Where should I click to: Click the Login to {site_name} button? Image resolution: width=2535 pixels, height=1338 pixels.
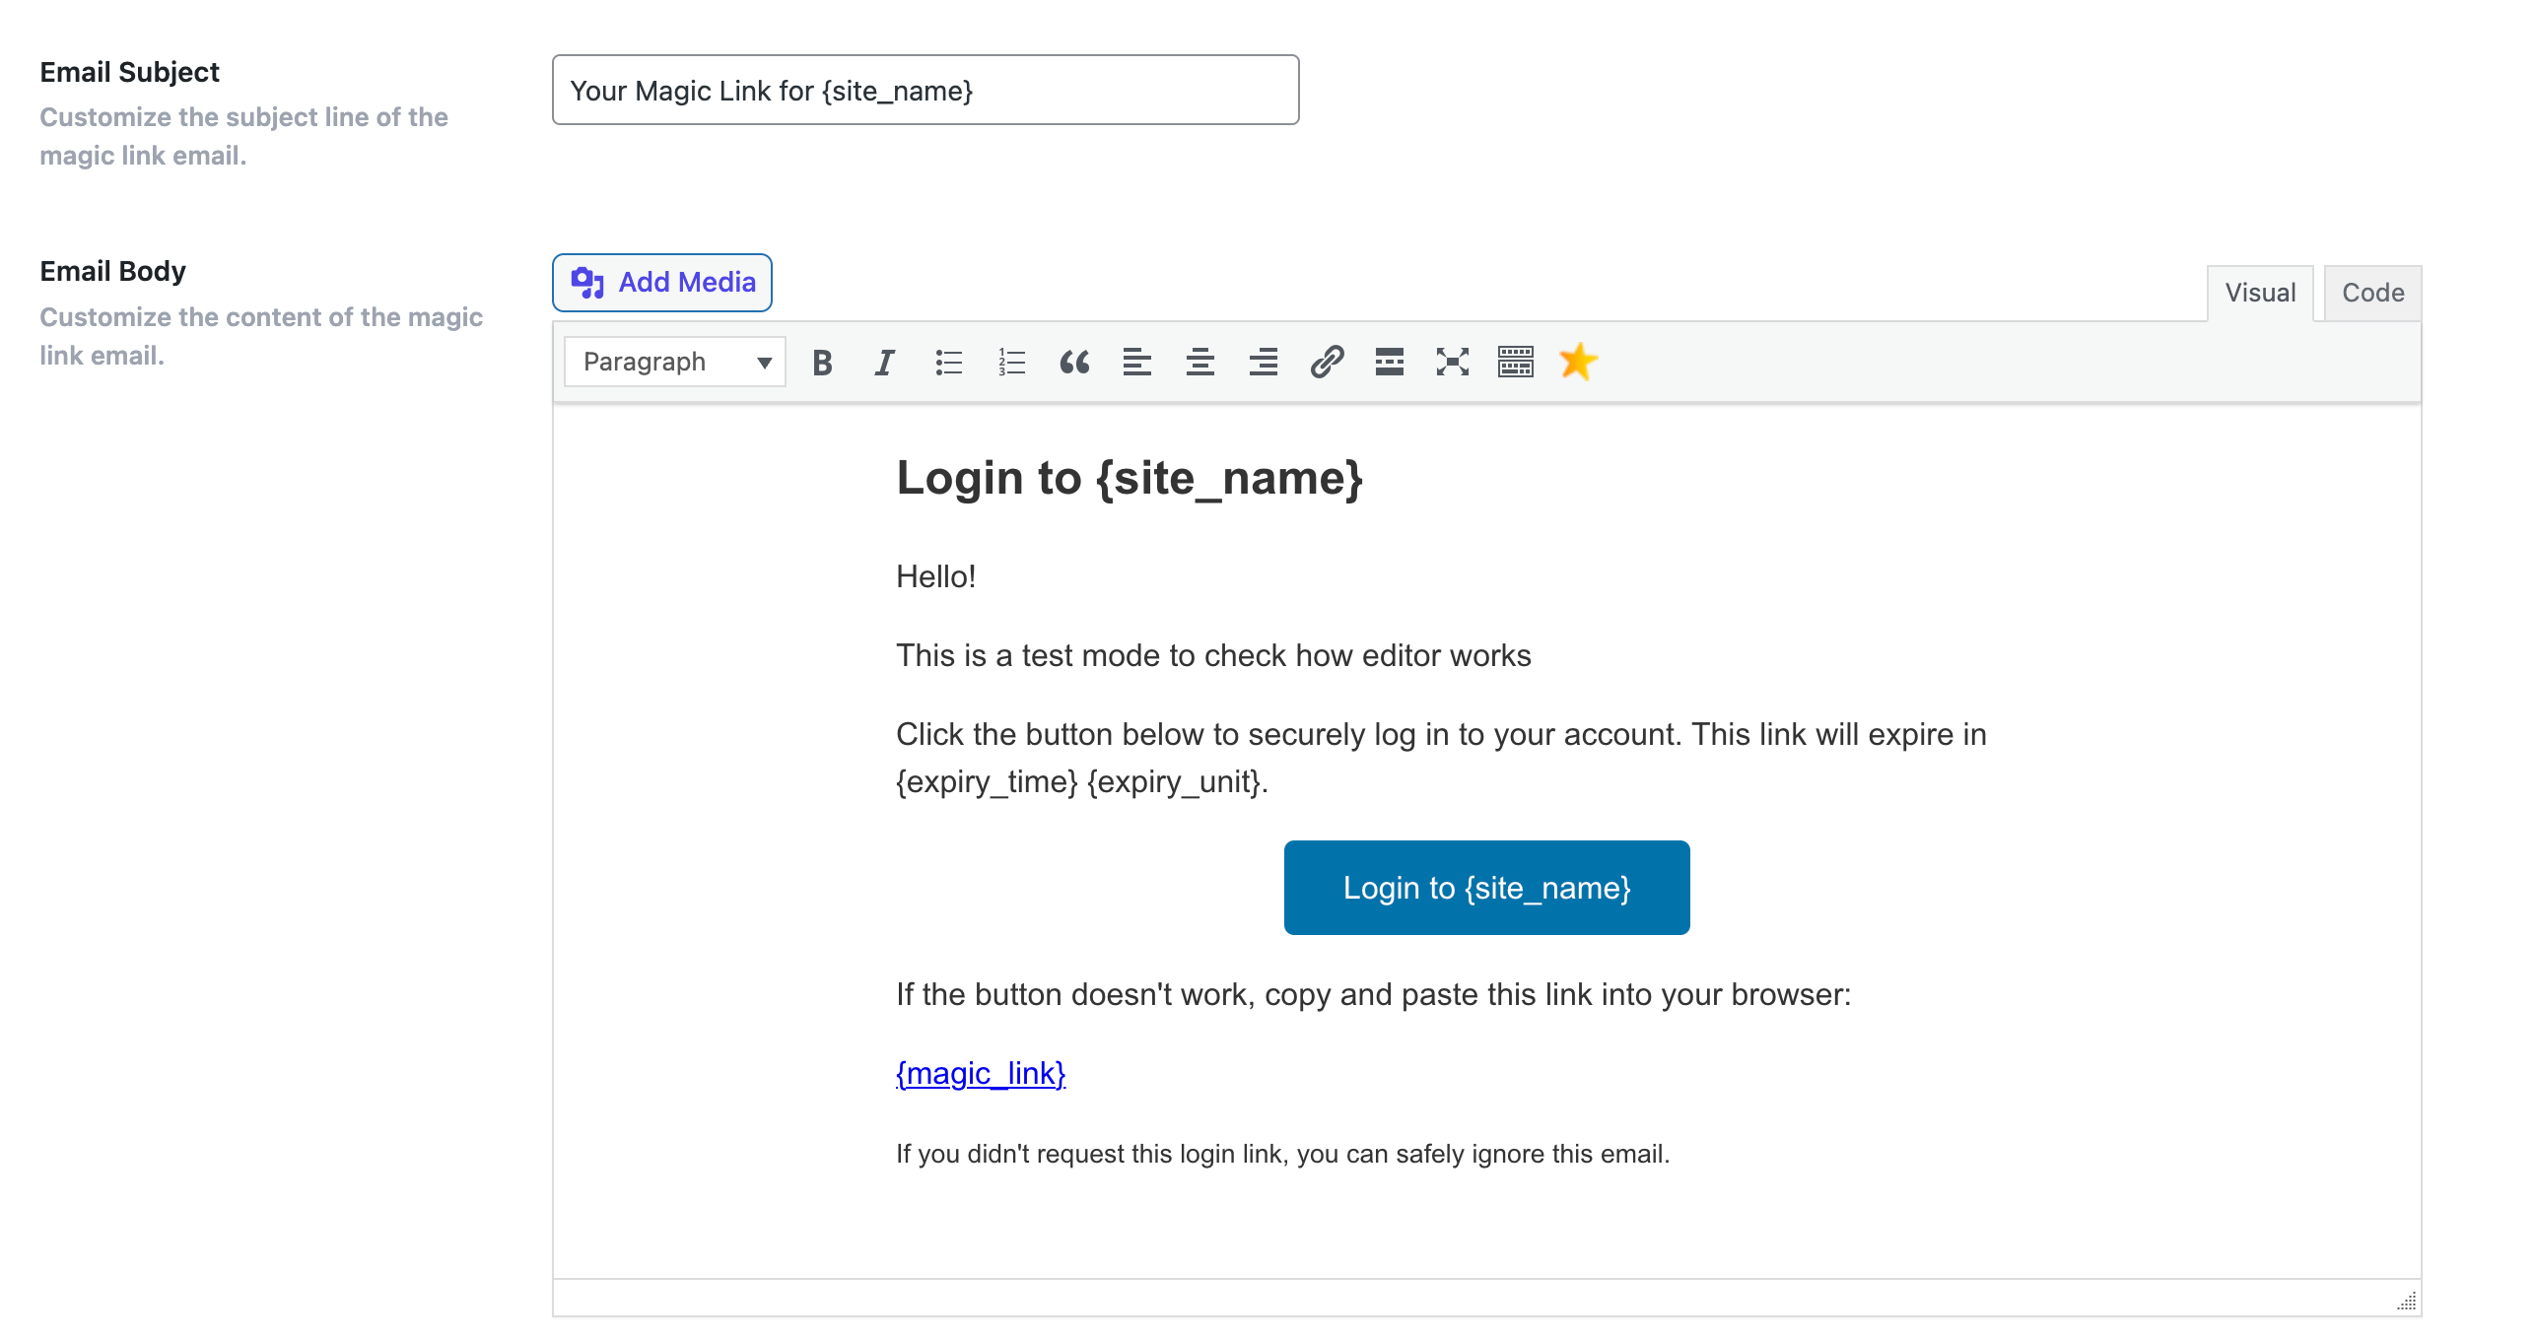1485,887
